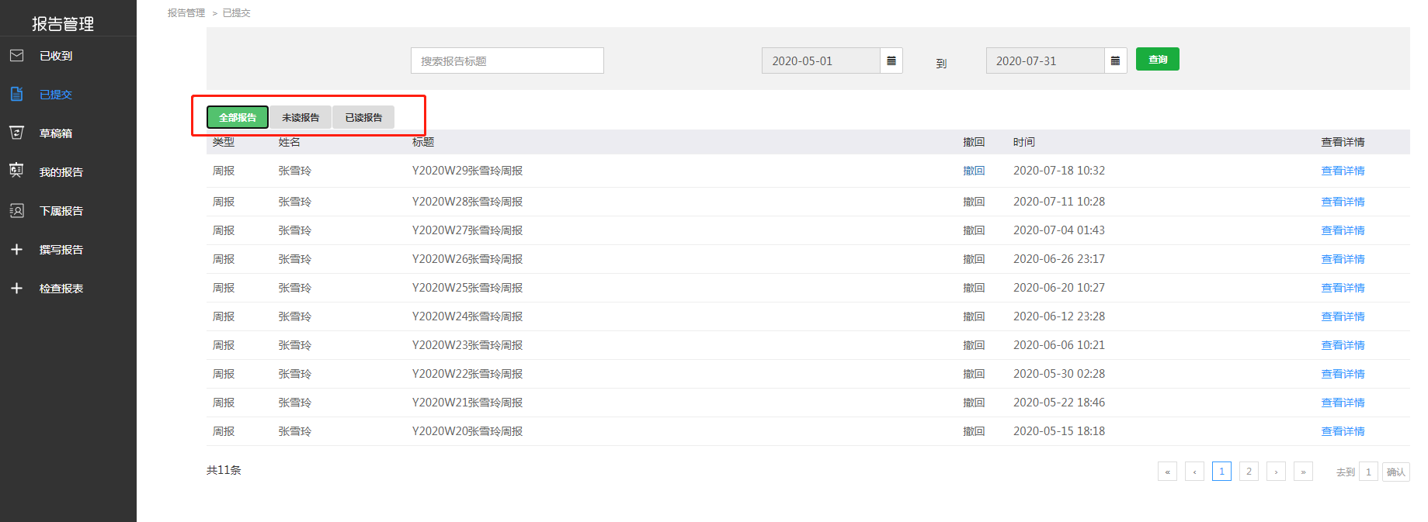Click 撤回 for report Y2020W22
Image resolution: width=1428 pixels, height=522 pixels.
pos(974,374)
